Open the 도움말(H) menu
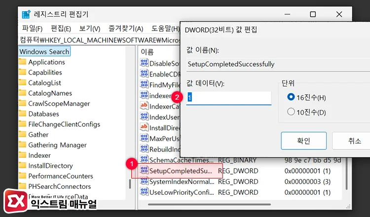This screenshot has height=217, width=370. pos(165,29)
